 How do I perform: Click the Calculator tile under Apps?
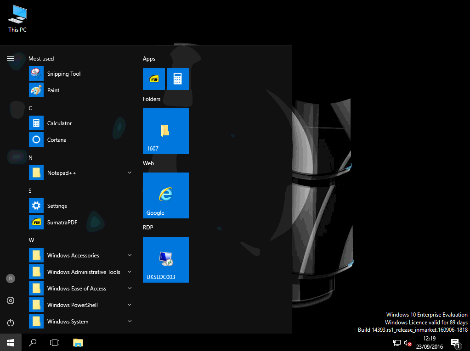click(x=178, y=79)
